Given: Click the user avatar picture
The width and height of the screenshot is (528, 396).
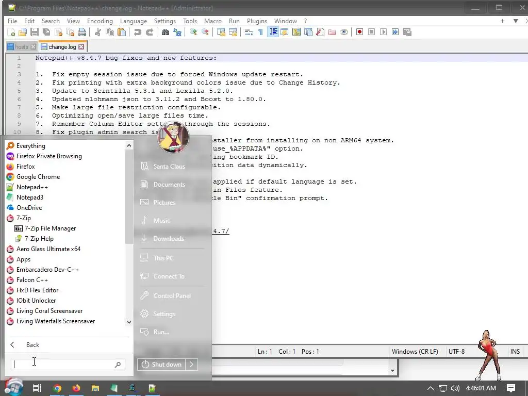Looking at the screenshot, I should [173, 137].
